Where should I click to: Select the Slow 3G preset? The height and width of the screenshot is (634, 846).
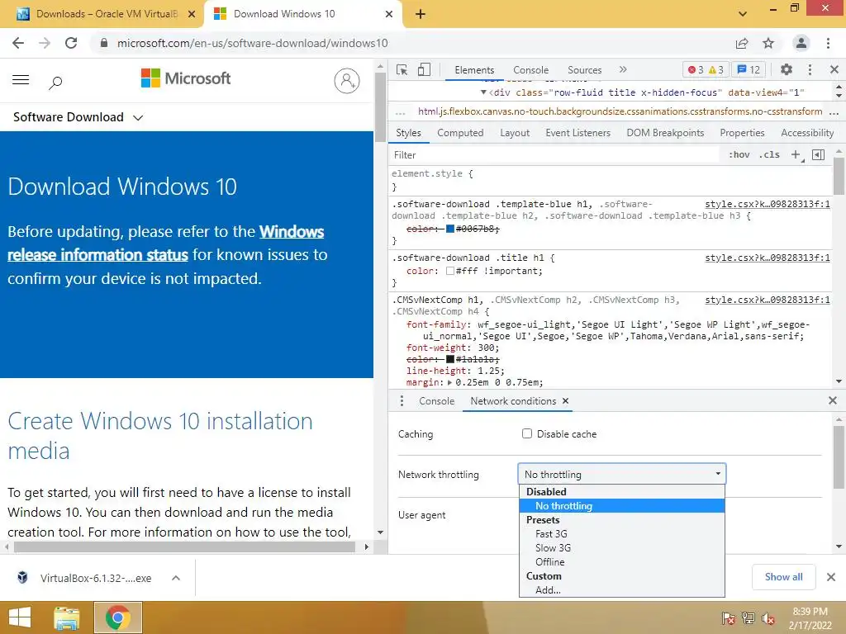click(x=621, y=548)
